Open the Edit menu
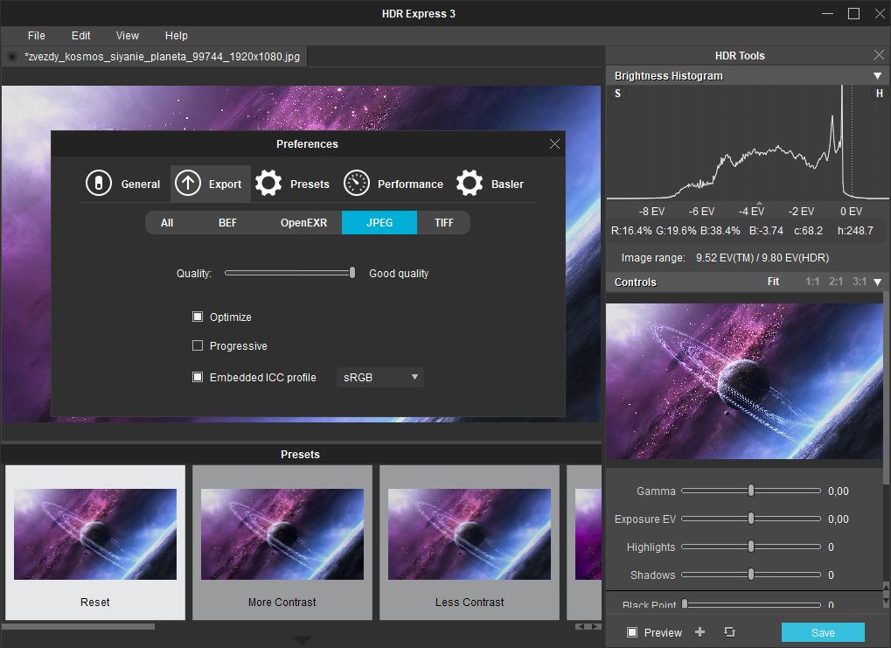Screen dimensions: 891x648 tap(80, 35)
